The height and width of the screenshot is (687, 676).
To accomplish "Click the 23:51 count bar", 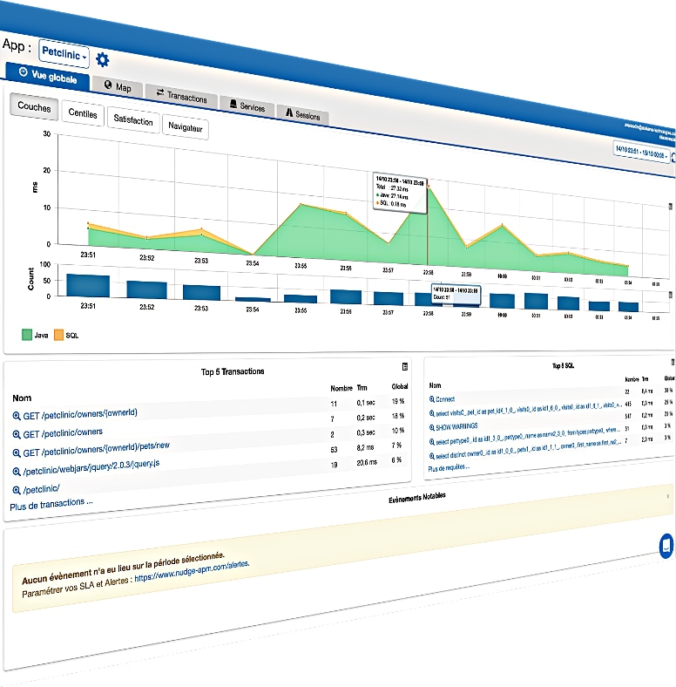I will 88,286.
